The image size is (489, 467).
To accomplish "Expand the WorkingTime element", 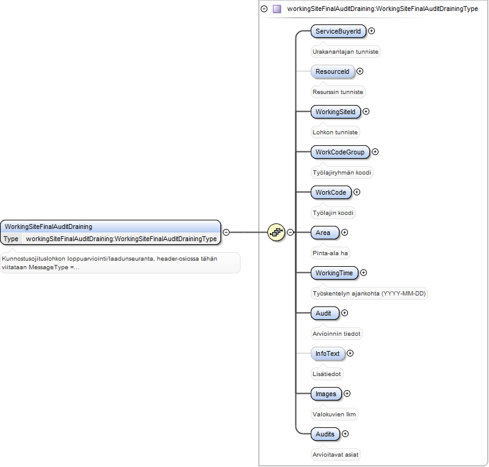I will tap(364, 272).
